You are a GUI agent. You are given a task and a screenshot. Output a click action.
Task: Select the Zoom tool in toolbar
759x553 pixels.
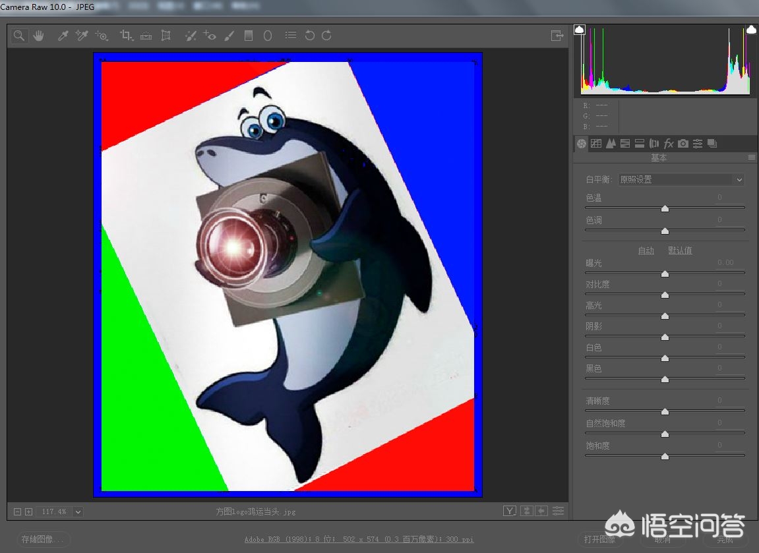pos(19,36)
